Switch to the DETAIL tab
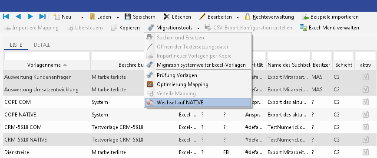Screen dimensions: 377x158 42,45
